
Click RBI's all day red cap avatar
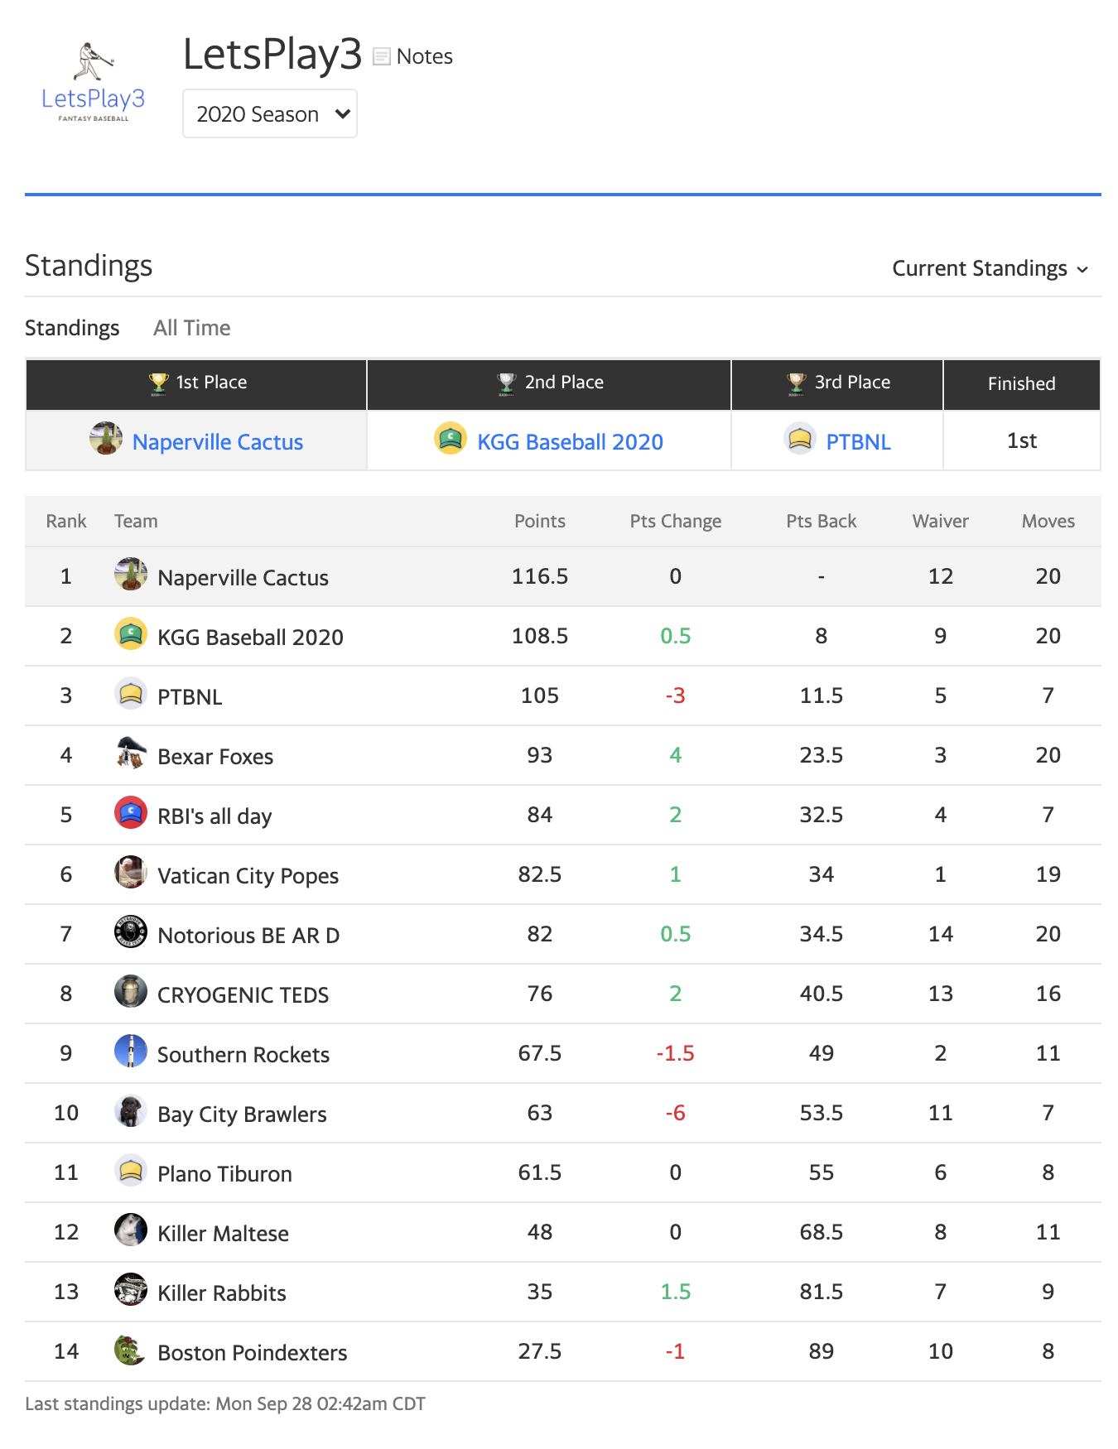[131, 813]
